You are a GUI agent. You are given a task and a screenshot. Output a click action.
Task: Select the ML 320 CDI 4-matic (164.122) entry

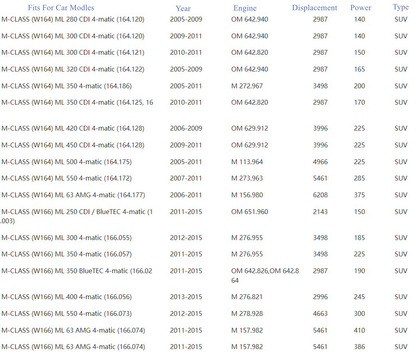pyautogui.click(x=73, y=69)
